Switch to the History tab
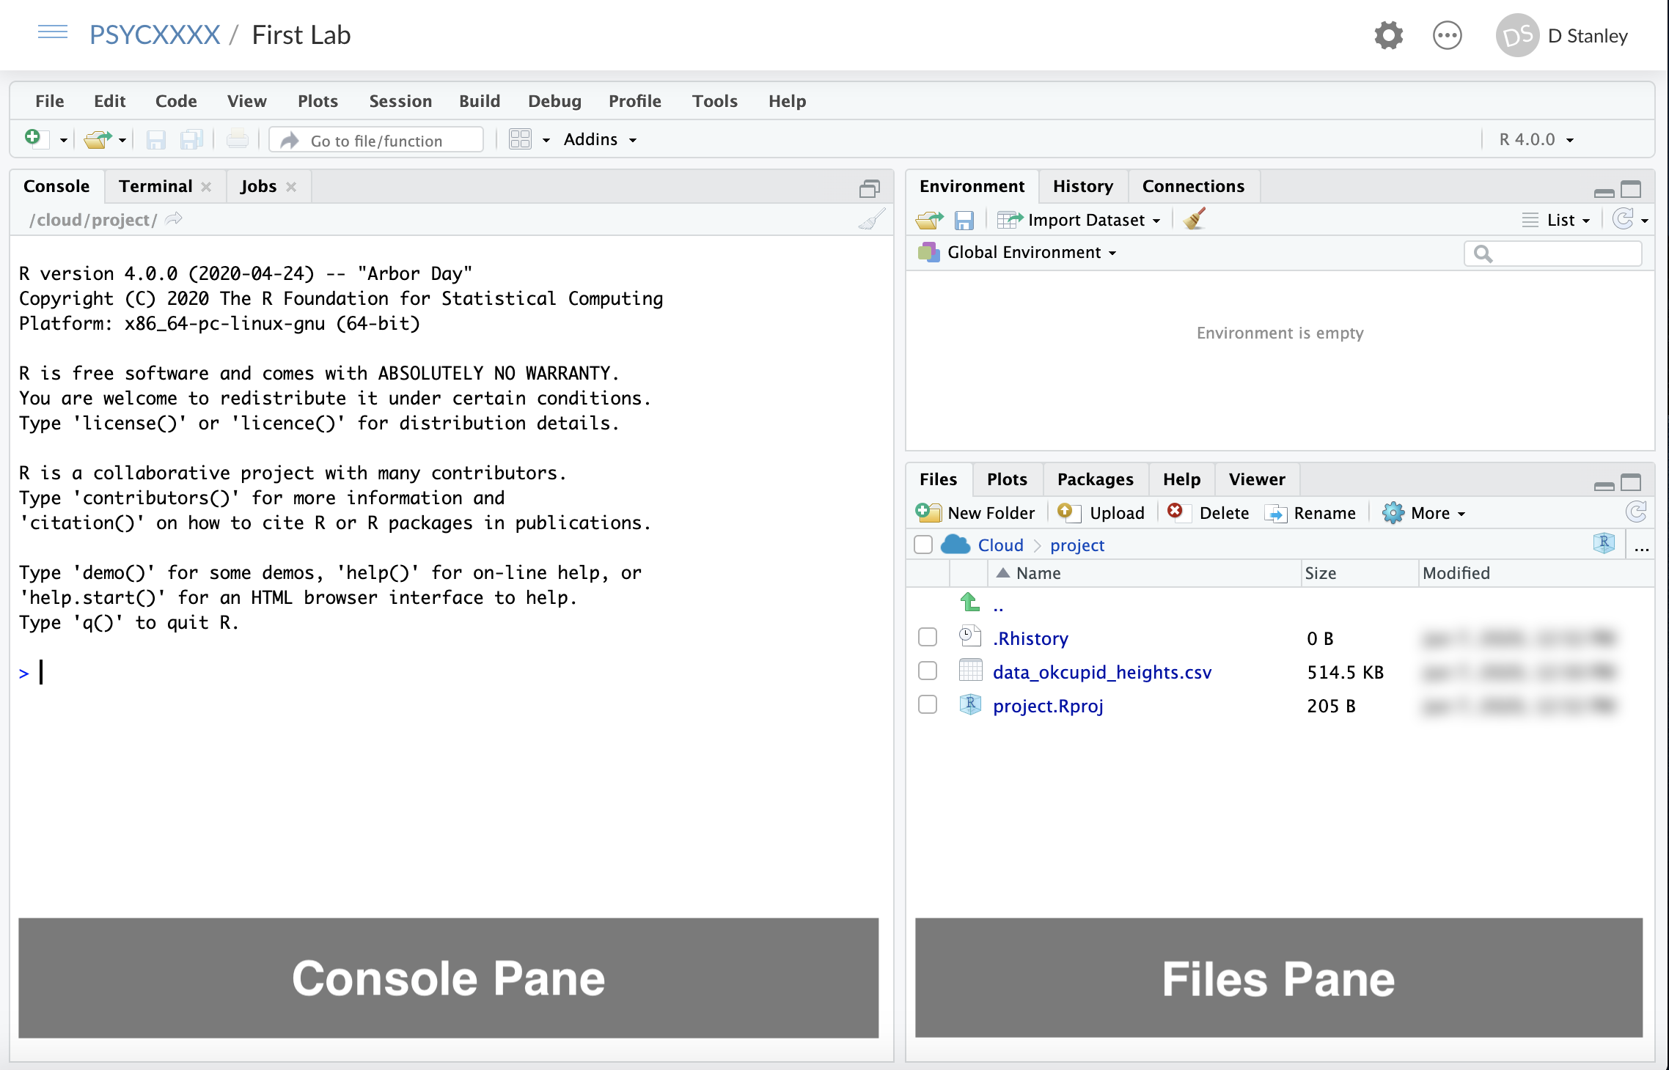The width and height of the screenshot is (1669, 1070). pos(1082,186)
